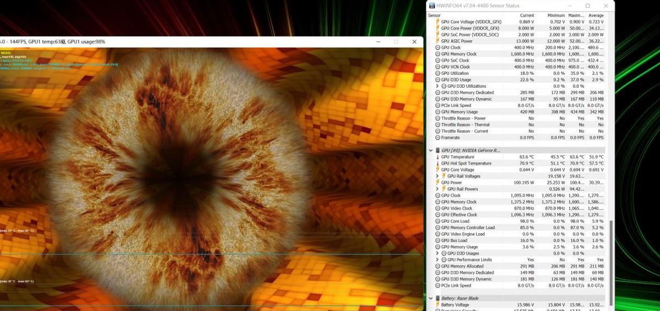Click the Minimum column header
Image resolution: width=660 pixels, height=311 pixels.
[x=556, y=15]
